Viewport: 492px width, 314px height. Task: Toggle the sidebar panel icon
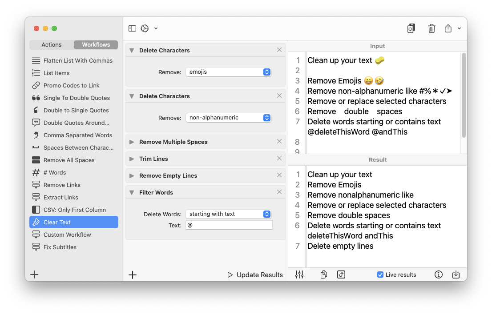tap(132, 28)
